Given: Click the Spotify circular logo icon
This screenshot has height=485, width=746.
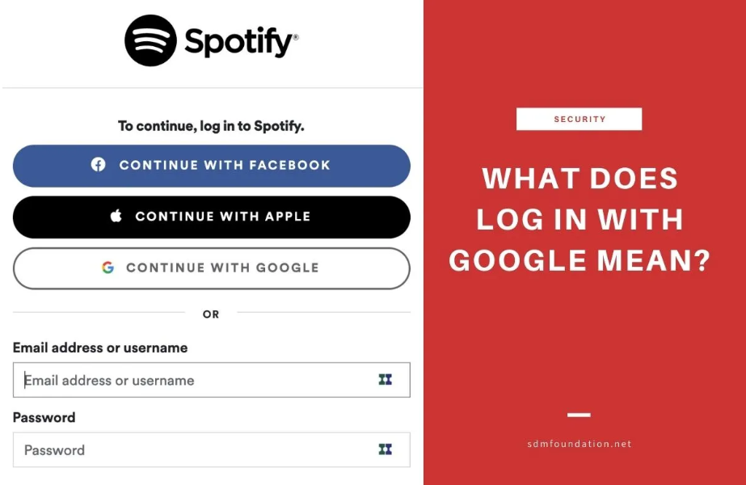Looking at the screenshot, I should click(x=150, y=40).
